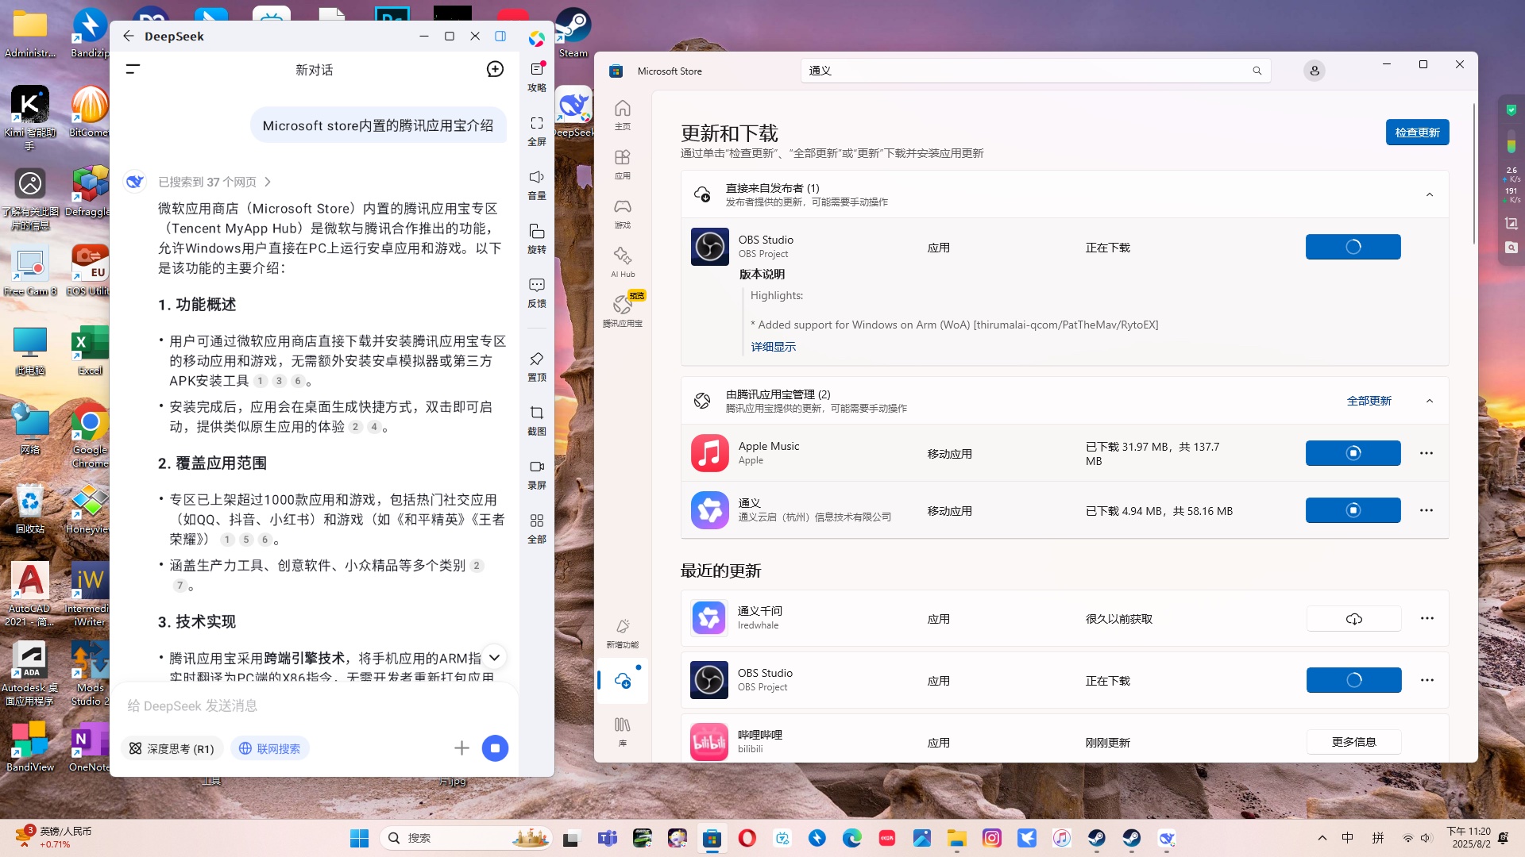Open Store user account icon
This screenshot has height=857, width=1525.
pos(1315,71)
